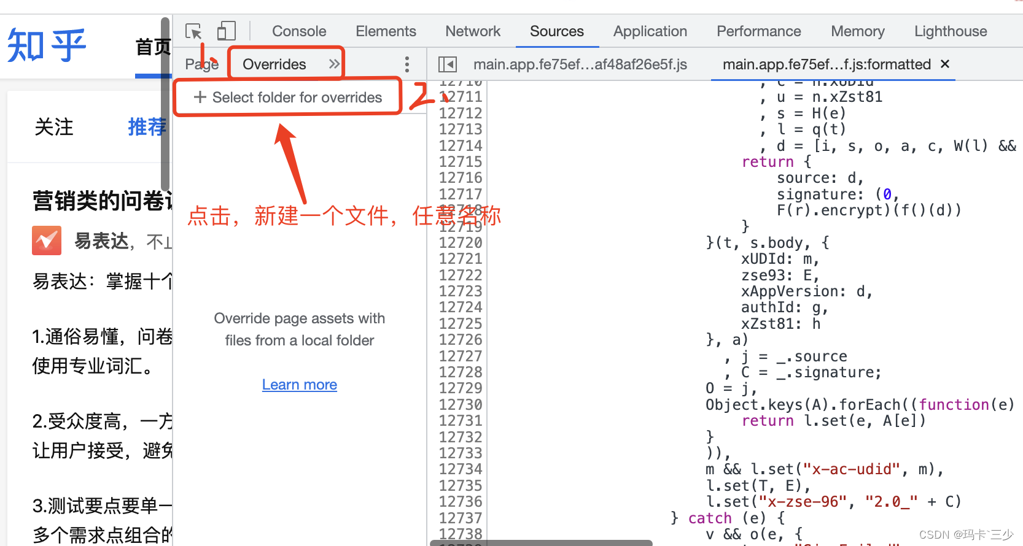The image size is (1023, 546).
Task: Click the Zhihu logo
Action: point(47,46)
